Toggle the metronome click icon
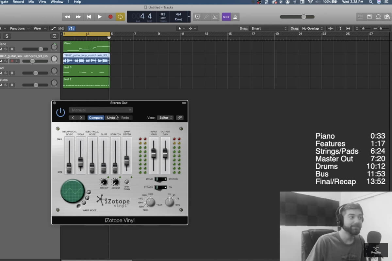392x261 pixels. coord(235,17)
